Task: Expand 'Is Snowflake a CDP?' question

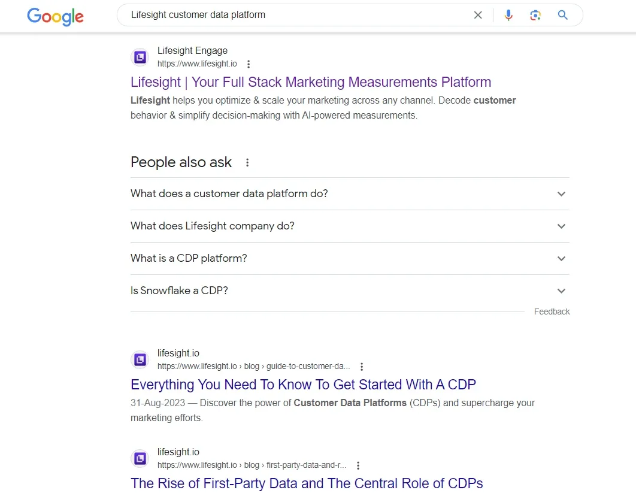Action: click(350, 291)
